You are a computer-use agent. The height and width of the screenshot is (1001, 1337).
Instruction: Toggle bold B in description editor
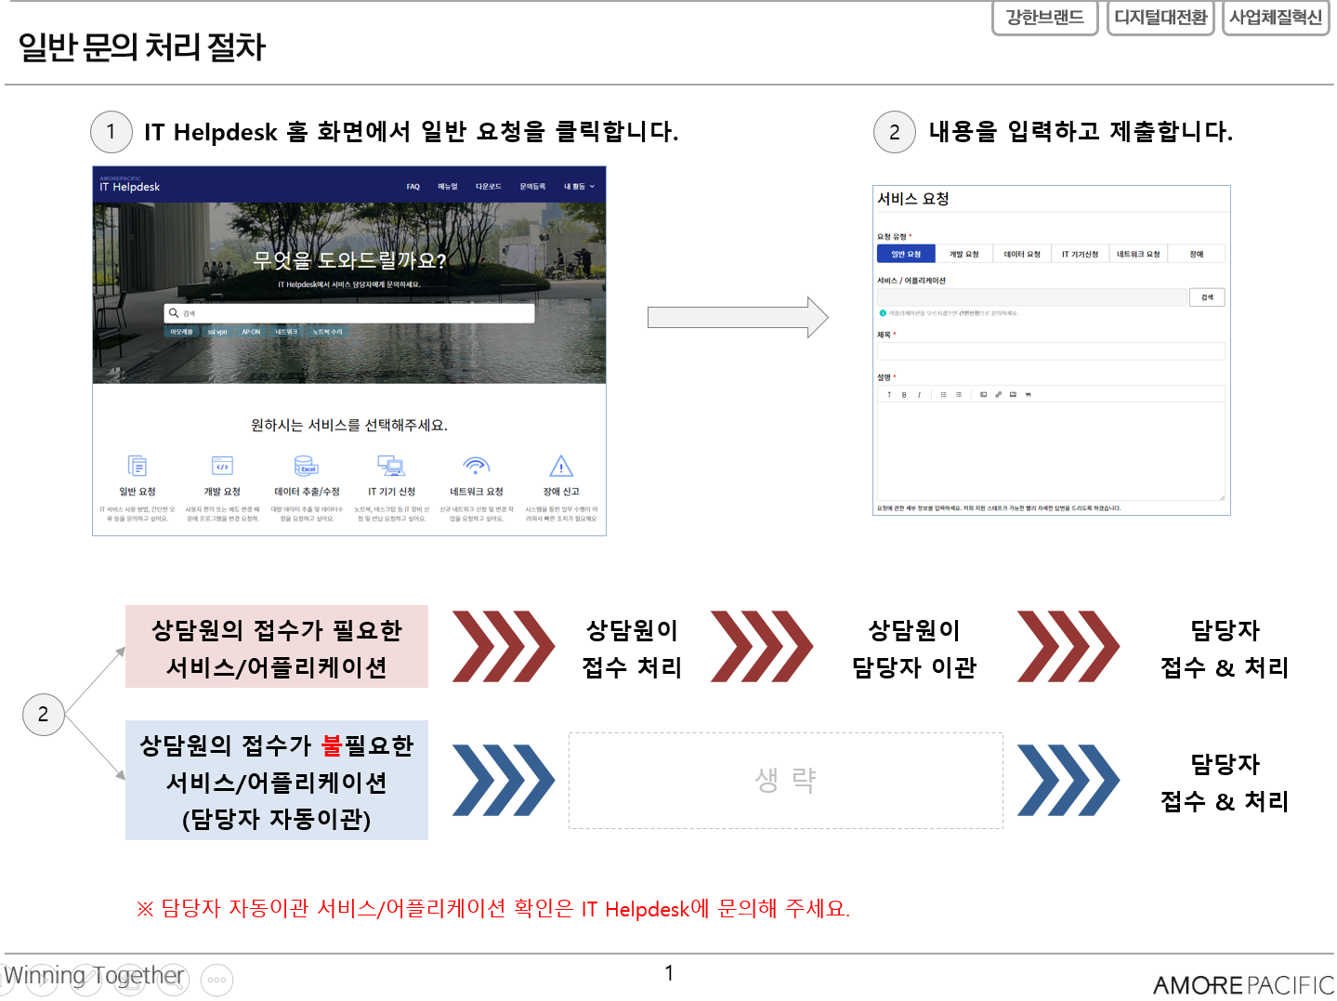pos(904,395)
